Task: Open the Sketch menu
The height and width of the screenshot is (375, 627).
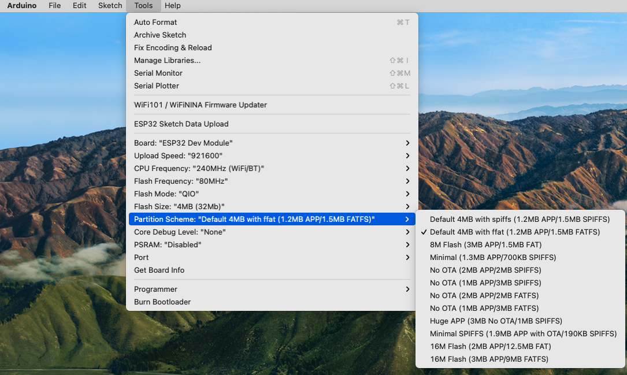Action: coord(110,6)
